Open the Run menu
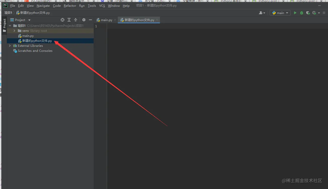Image resolution: width=328 pixels, height=189 pixels. click(82, 6)
